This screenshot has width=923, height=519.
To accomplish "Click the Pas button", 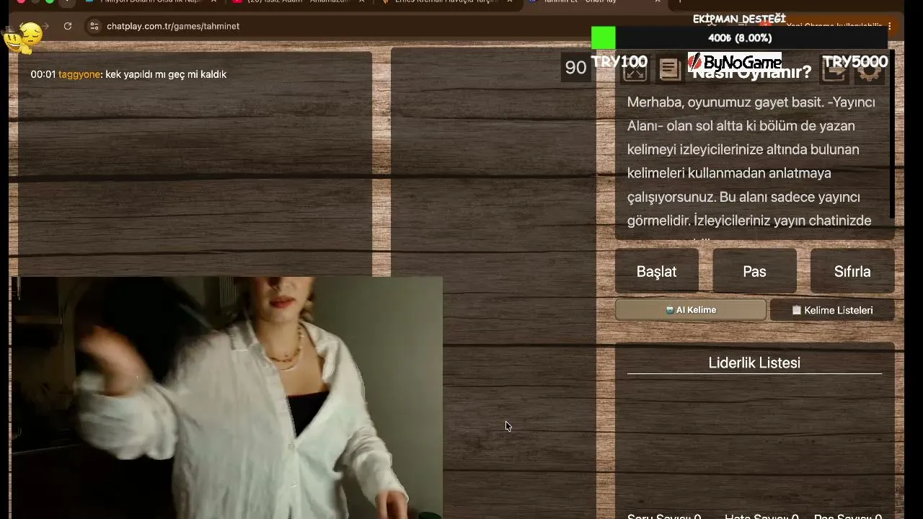I will click(754, 272).
